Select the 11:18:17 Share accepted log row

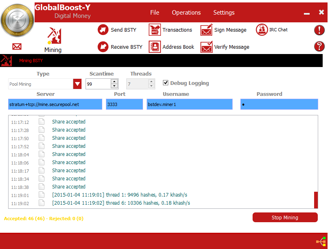161,171
